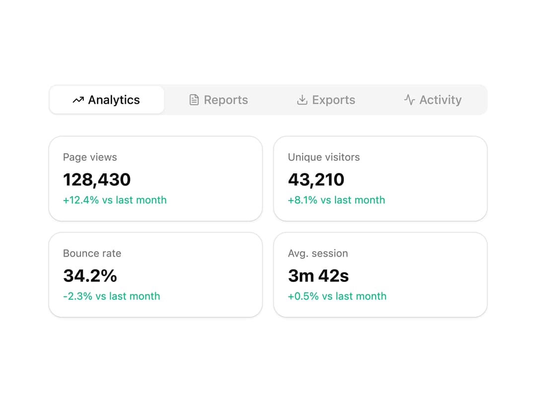The width and height of the screenshot is (536, 402).
Task: Click the -2.3% vs last month text
Action: click(112, 296)
